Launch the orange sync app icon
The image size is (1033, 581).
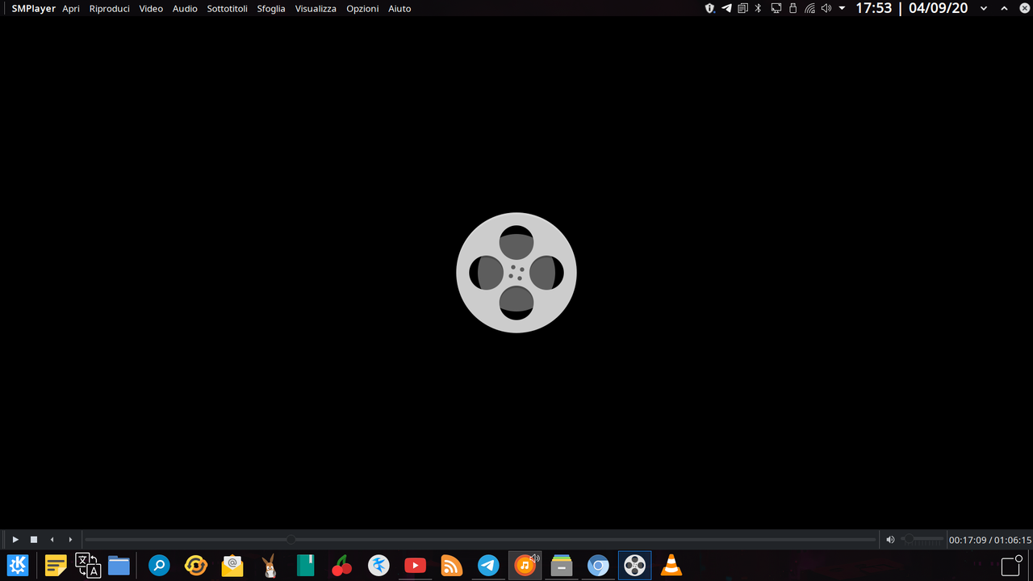(195, 566)
